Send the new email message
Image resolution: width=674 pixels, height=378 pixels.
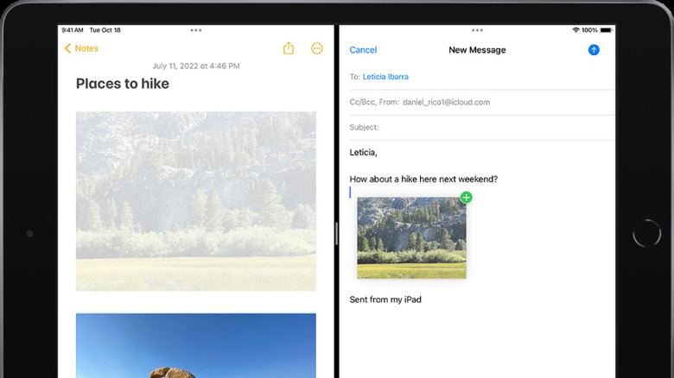(594, 50)
